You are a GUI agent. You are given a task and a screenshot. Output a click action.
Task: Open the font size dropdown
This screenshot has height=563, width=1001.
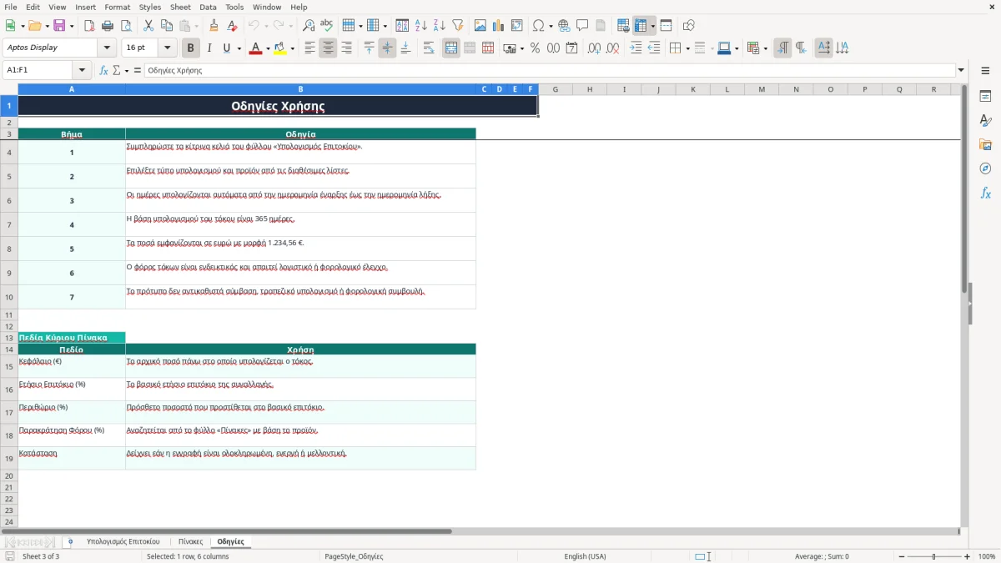point(167,48)
